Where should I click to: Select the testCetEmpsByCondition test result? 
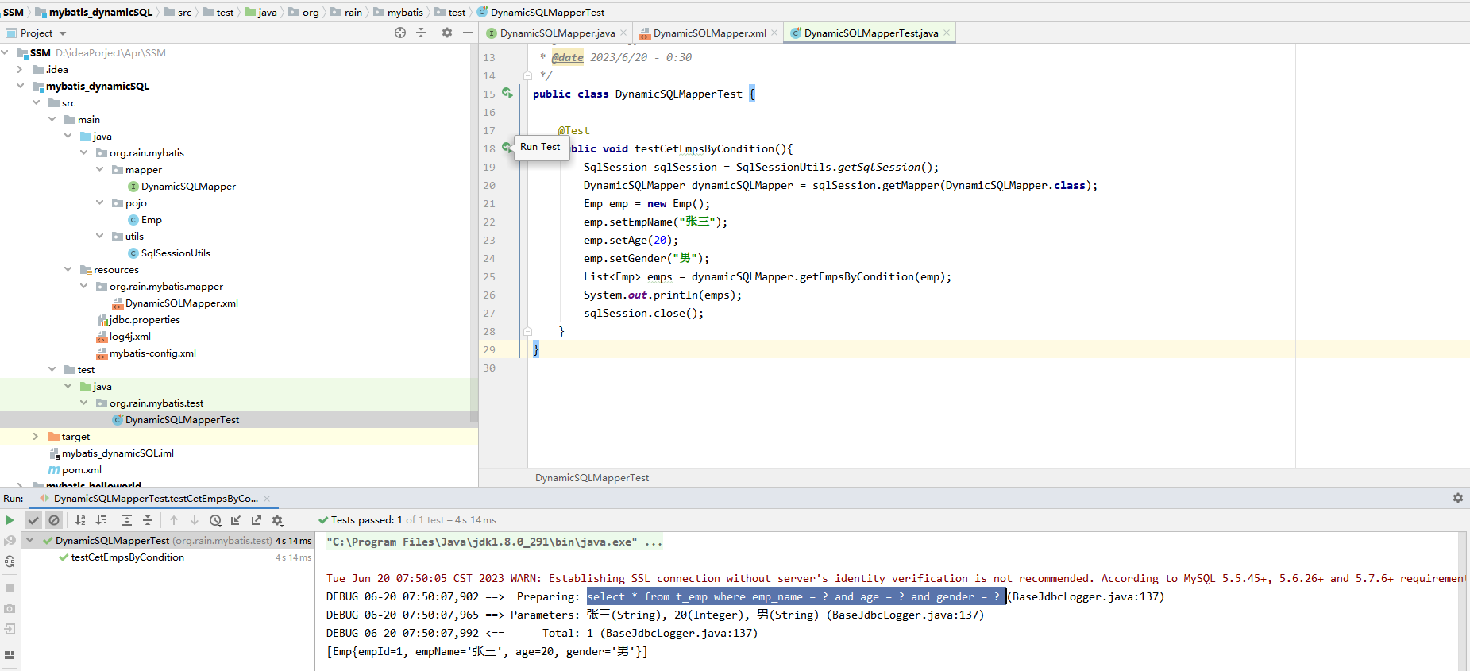click(127, 557)
